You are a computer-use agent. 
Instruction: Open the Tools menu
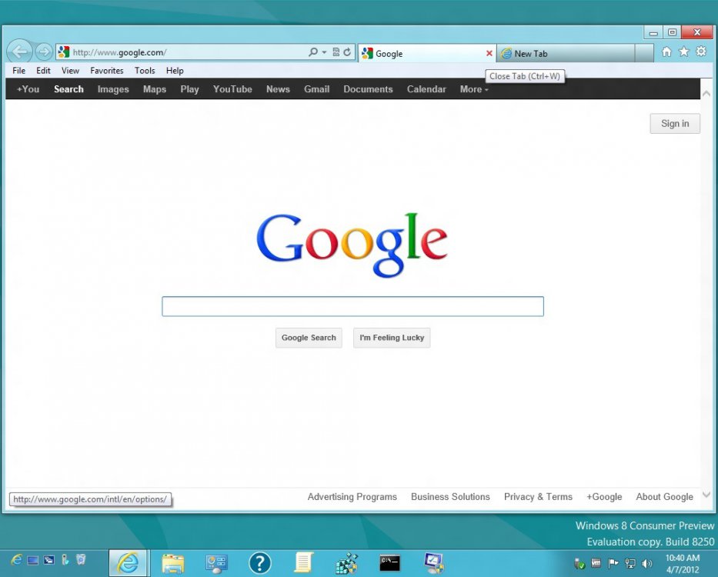point(145,70)
